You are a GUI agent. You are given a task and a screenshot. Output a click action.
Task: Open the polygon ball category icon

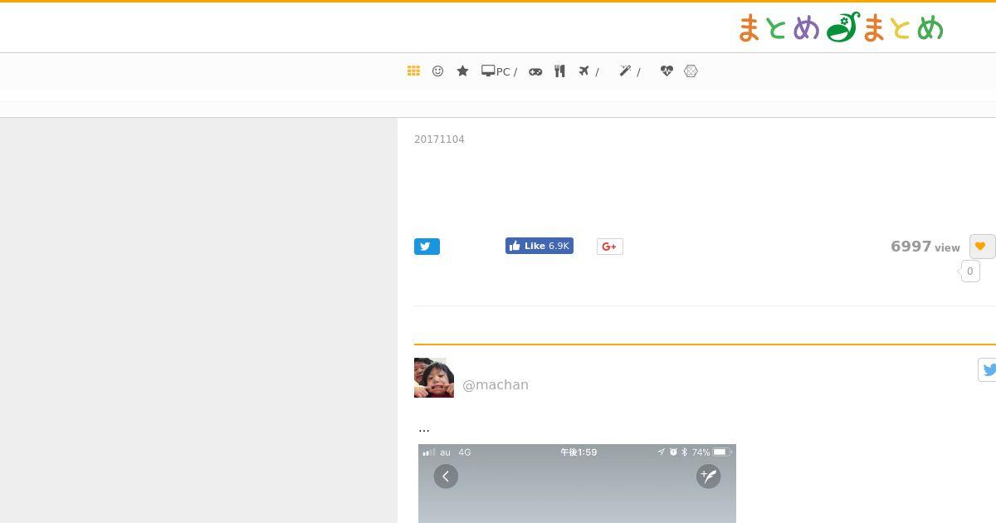tap(691, 71)
